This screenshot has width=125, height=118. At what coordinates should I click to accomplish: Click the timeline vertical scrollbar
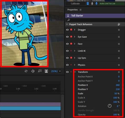click(x=62, y=106)
